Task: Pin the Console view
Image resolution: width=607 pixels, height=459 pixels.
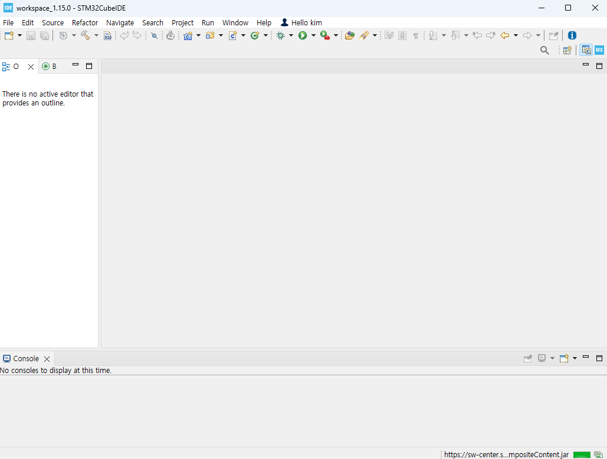Action: (x=528, y=358)
